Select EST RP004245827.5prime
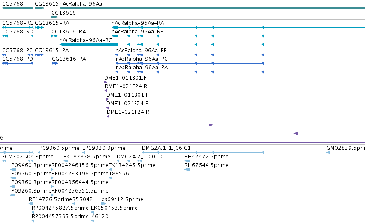The height and width of the screenshot is (223, 365). click(60, 208)
